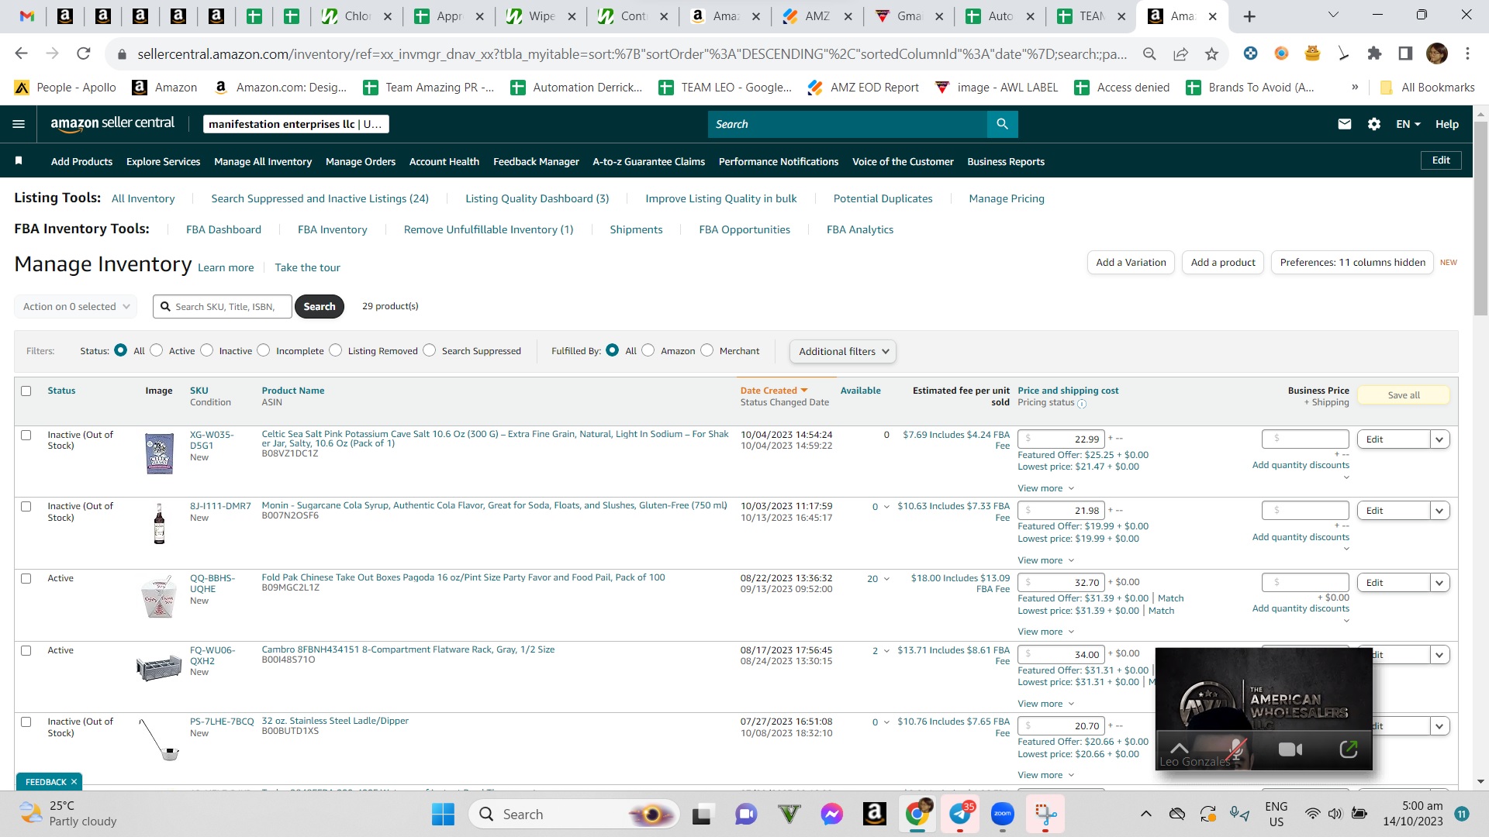The width and height of the screenshot is (1489, 837).
Task: Close the FEEDBACK tab
Action: pyautogui.click(x=74, y=782)
